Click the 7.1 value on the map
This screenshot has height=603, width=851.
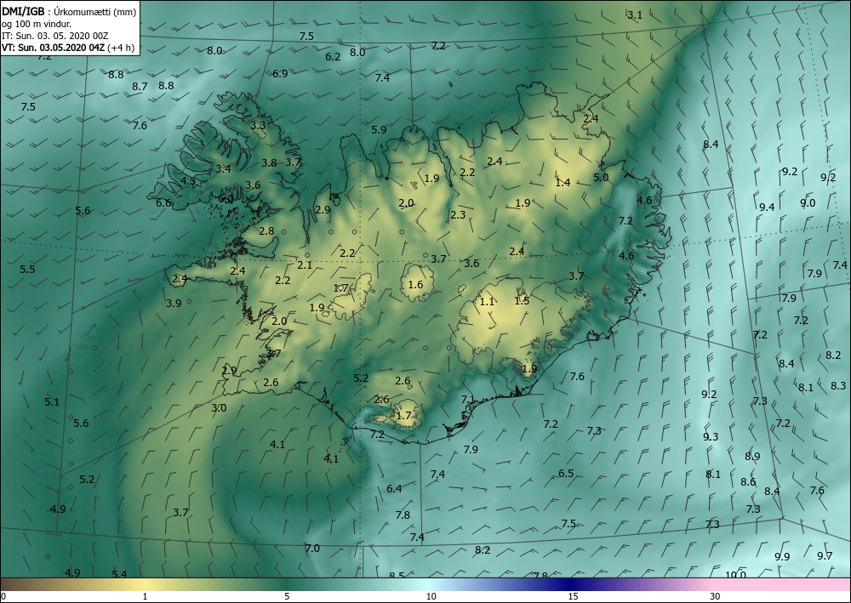(468, 400)
